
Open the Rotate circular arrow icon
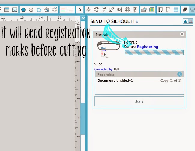click(x=96, y=10)
